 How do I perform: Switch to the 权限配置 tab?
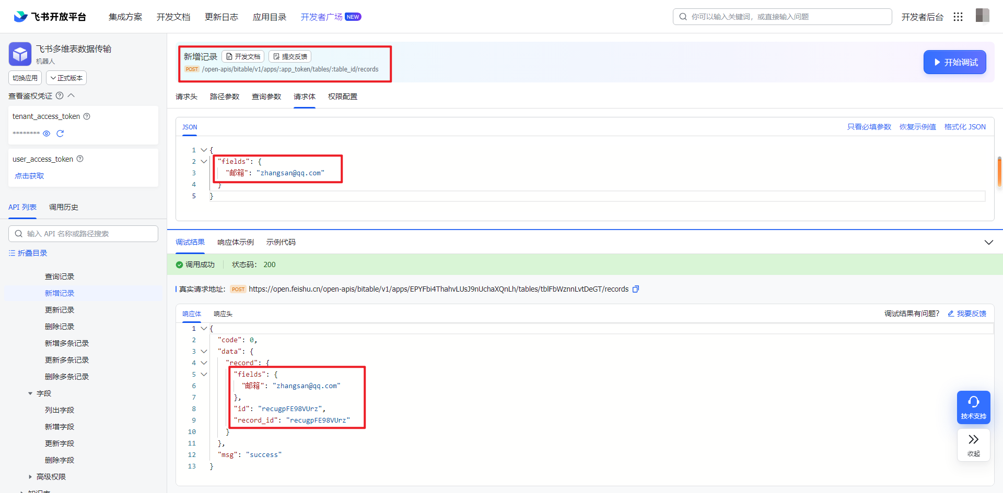pyautogui.click(x=343, y=97)
